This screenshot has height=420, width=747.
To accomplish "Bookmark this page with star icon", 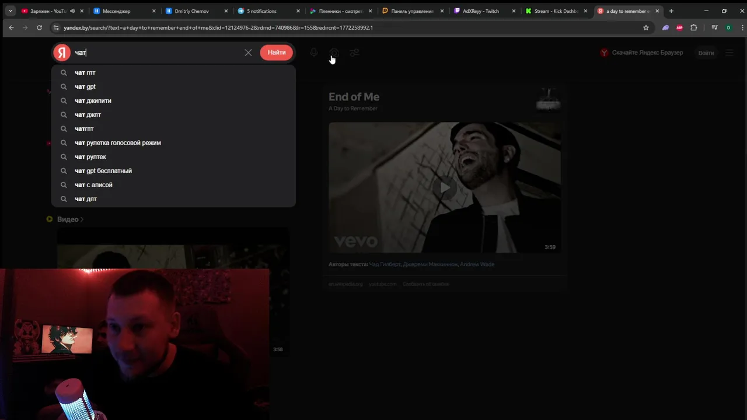I will pos(645,27).
